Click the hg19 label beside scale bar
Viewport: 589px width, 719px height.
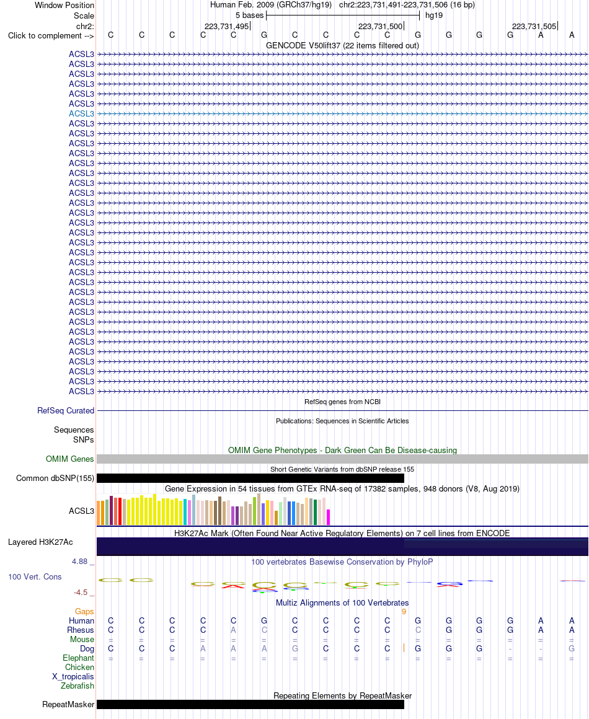click(434, 15)
